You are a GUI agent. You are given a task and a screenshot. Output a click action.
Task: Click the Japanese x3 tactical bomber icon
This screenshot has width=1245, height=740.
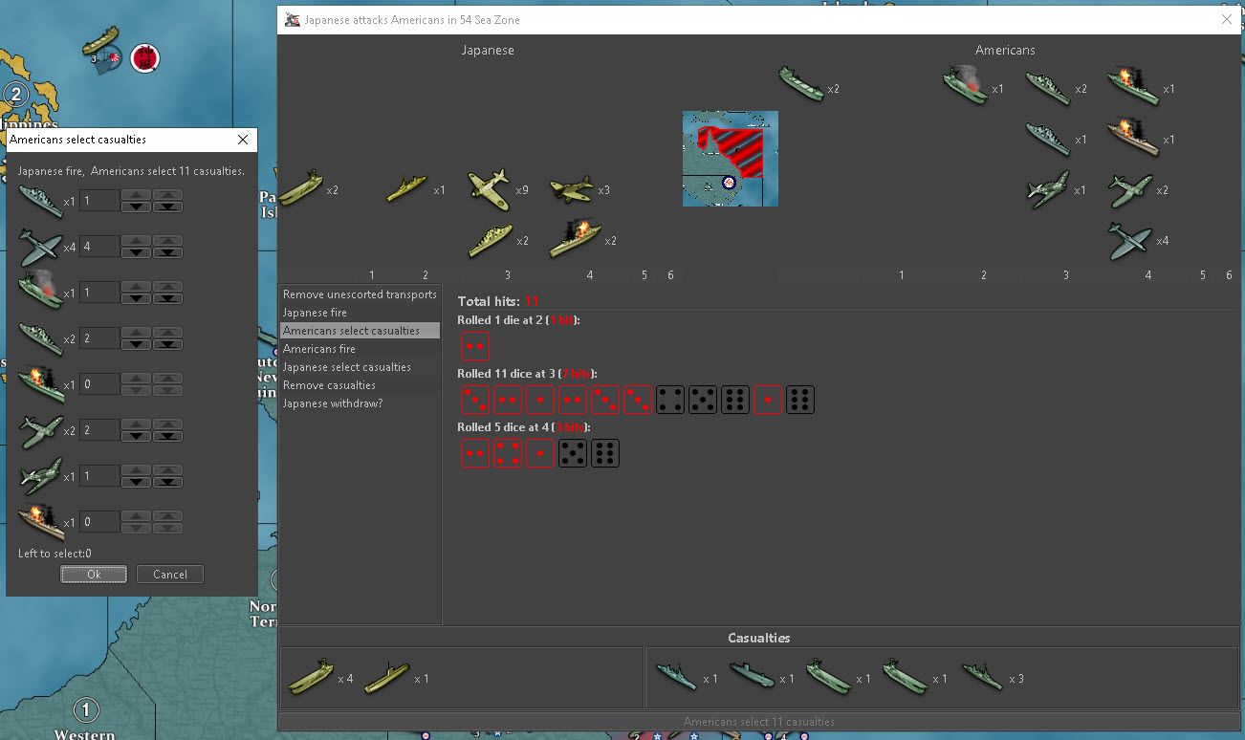tap(572, 189)
